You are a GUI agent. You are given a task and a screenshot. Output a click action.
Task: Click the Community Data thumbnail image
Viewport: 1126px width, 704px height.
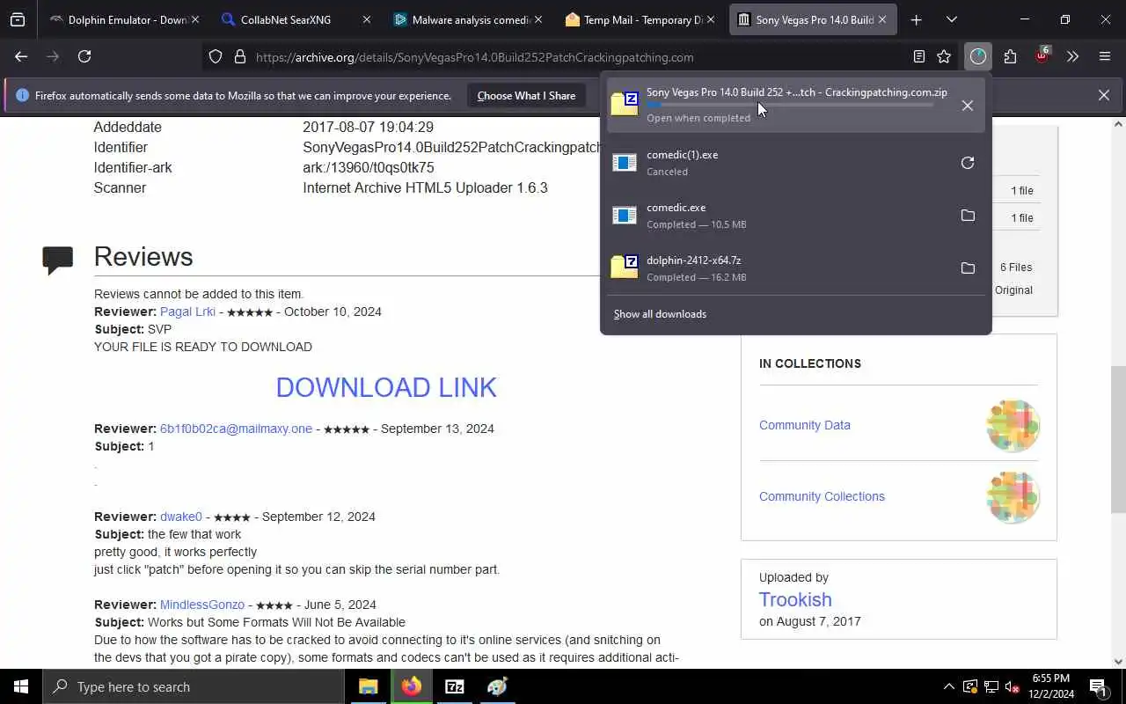1013,426
